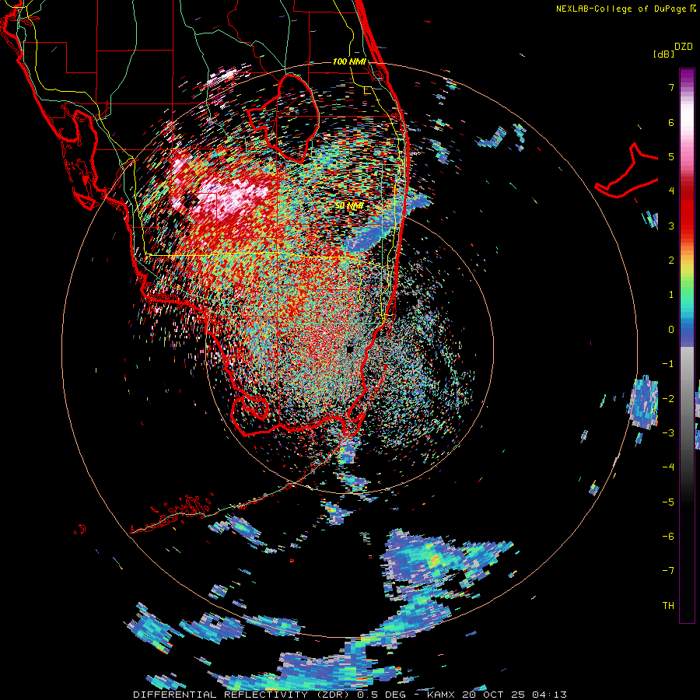This screenshot has width=700, height=700.
Task: Click the 1 value on the scale
Action: [671, 295]
